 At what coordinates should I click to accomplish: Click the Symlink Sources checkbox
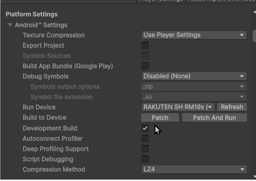point(145,56)
